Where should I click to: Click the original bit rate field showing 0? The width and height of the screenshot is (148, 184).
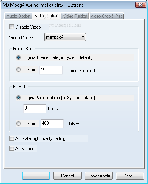pyautogui.click(x=35, y=108)
